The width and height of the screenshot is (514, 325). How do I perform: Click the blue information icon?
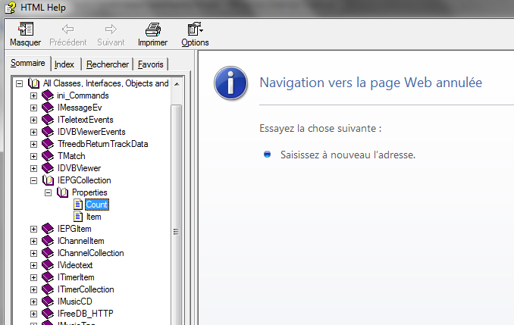click(230, 83)
